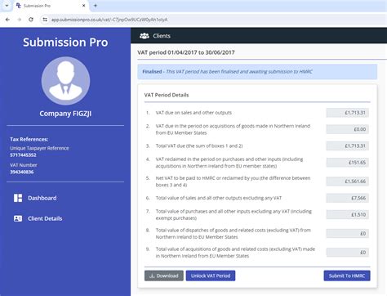Click the browser back arrow
This screenshot has width=387, height=296.
pos(7,20)
